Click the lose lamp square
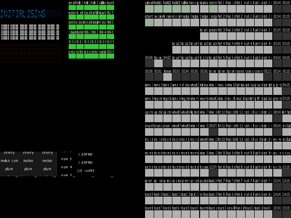The width and height of the screenshot is (291, 218). pyautogui.click(x=167, y=77)
